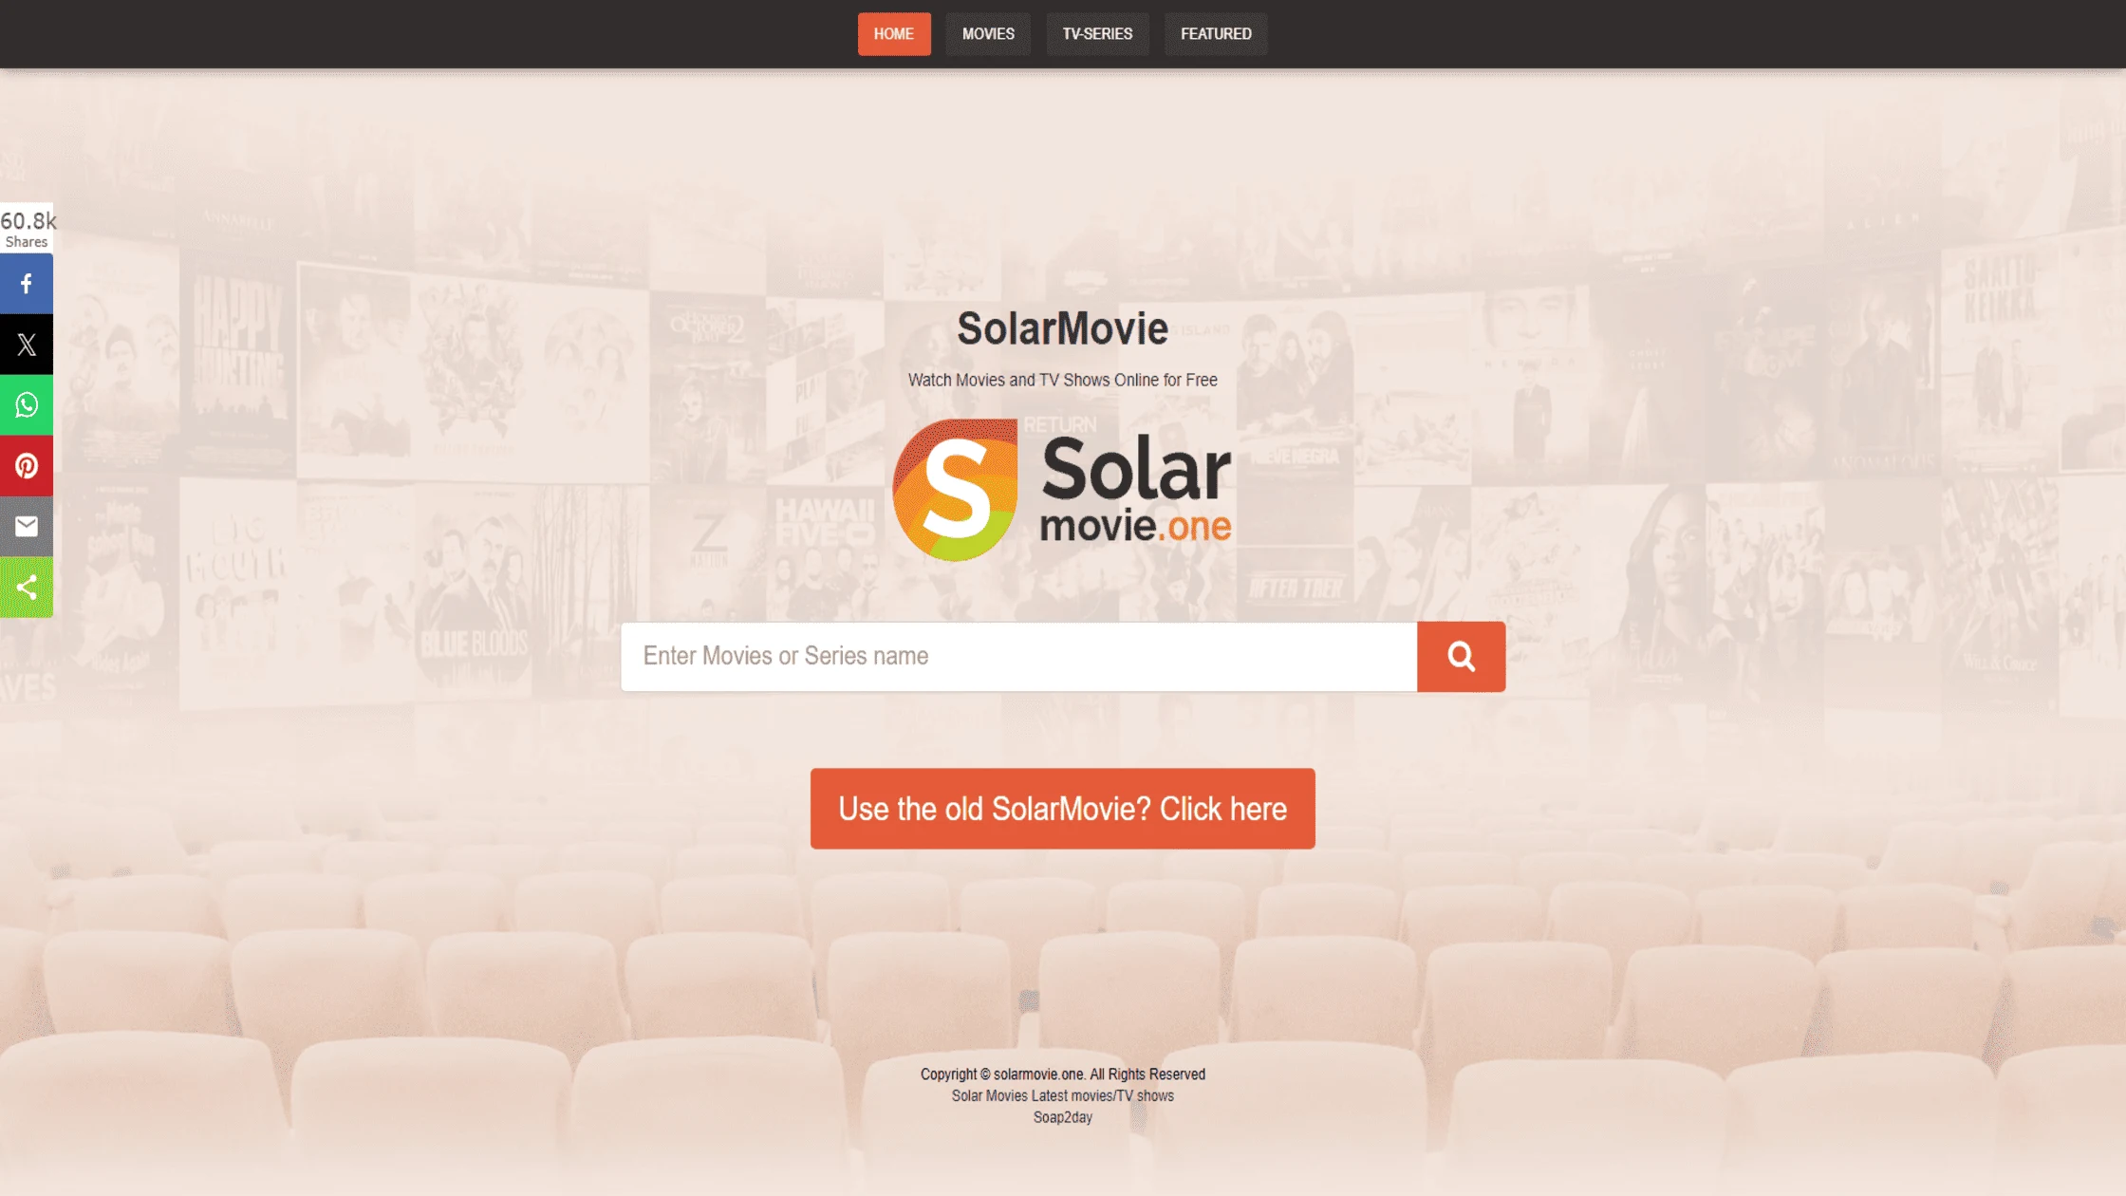2126x1196 pixels.
Task: Open the old SolarMovie via the orange button
Action: tap(1061, 808)
